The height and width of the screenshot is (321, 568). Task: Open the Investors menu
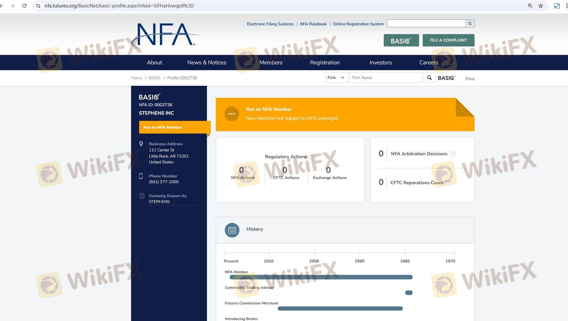pos(381,62)
